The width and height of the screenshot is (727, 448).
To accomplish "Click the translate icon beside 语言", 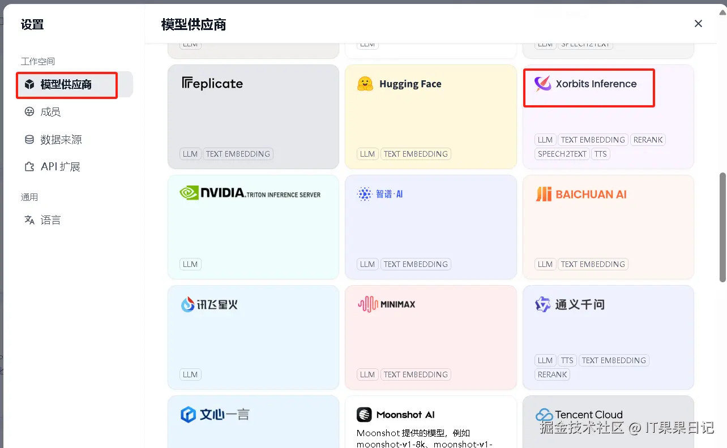I will tap(29, 220).
